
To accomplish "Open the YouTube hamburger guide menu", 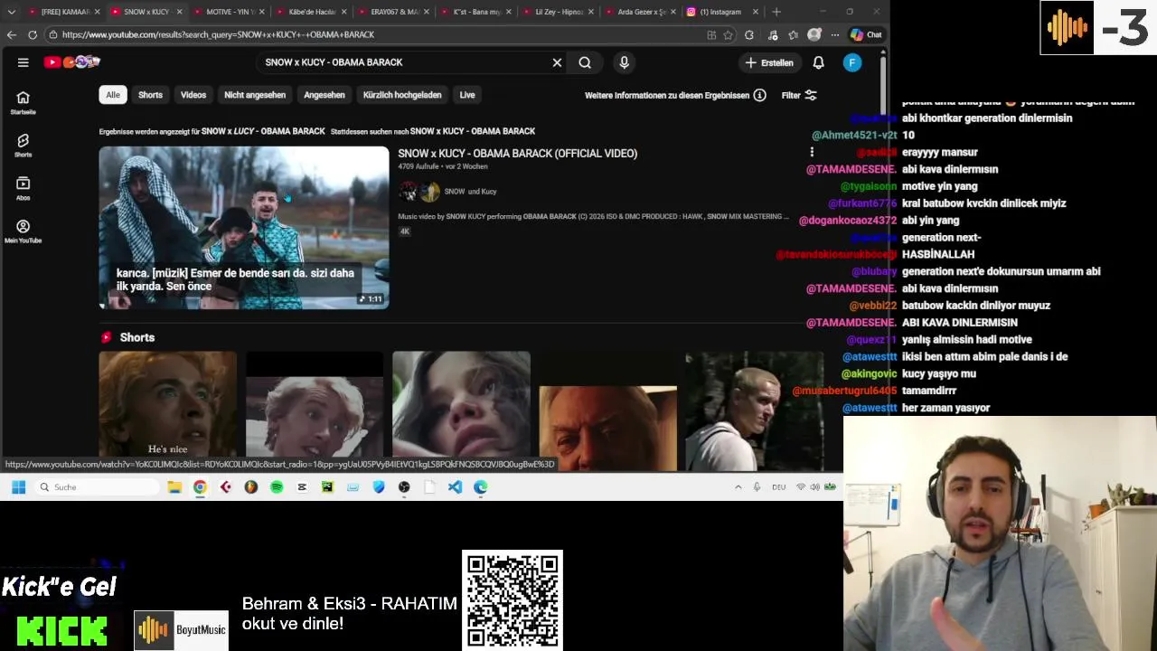I will click(24, 62).
